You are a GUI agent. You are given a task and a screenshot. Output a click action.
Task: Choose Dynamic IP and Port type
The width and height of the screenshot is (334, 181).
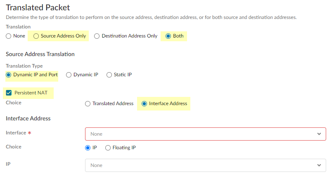tap(9, 75)
